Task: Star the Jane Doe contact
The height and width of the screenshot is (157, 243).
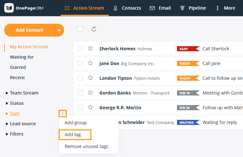Action: 90,63
